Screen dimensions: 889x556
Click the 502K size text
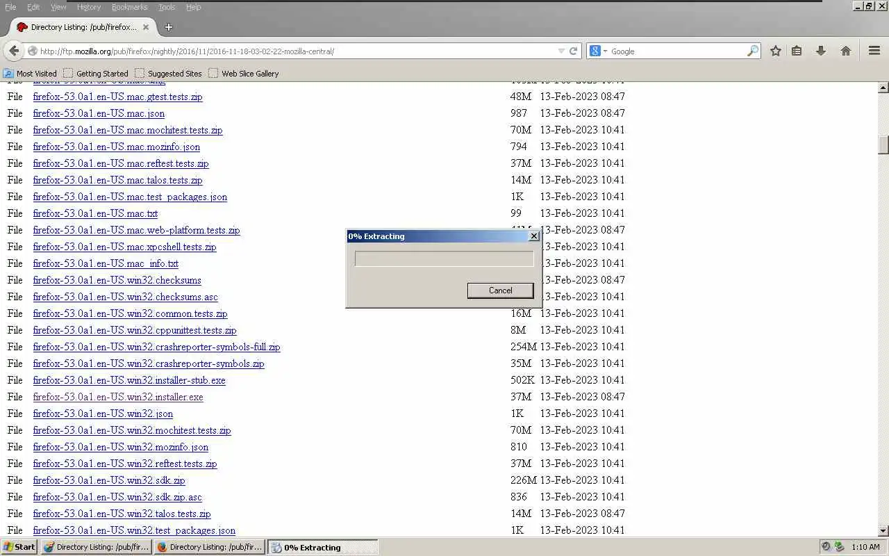(x=523, y=380)
